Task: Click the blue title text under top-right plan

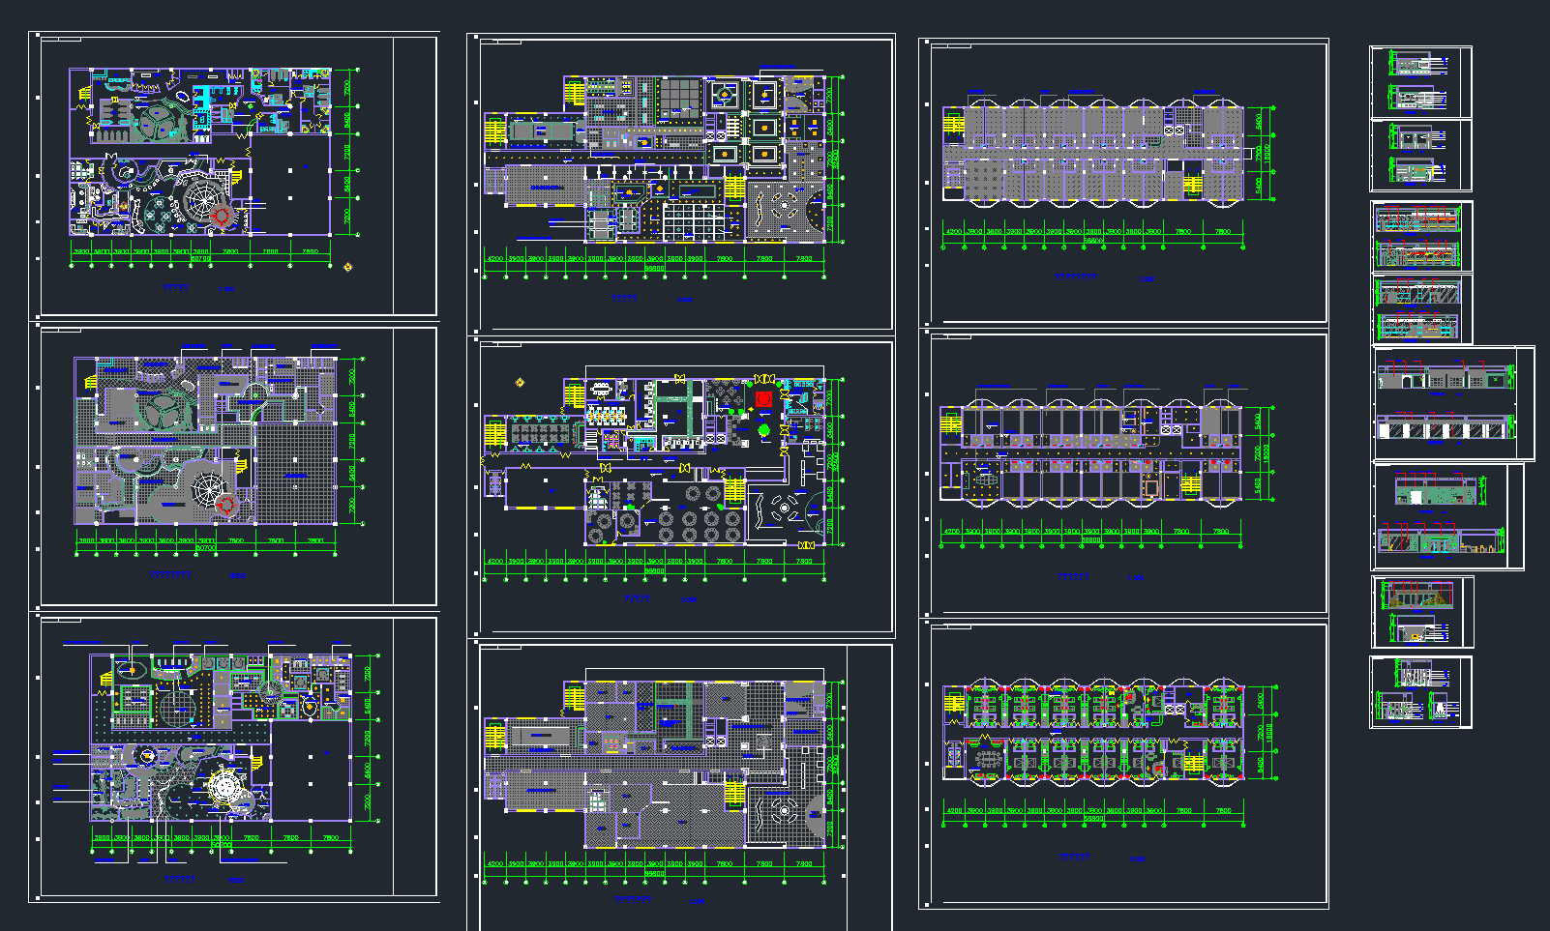Action: pos(1076,277)
